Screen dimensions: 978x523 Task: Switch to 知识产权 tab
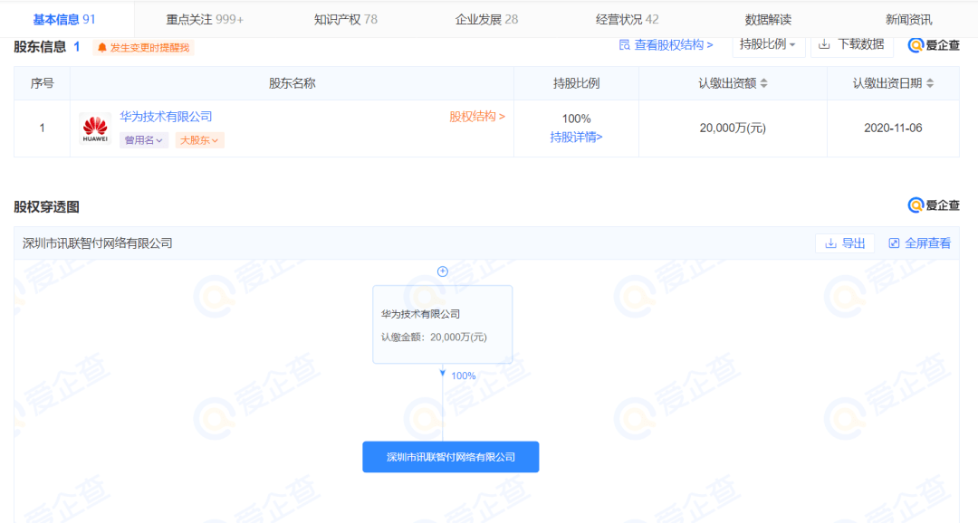(345, 19)
